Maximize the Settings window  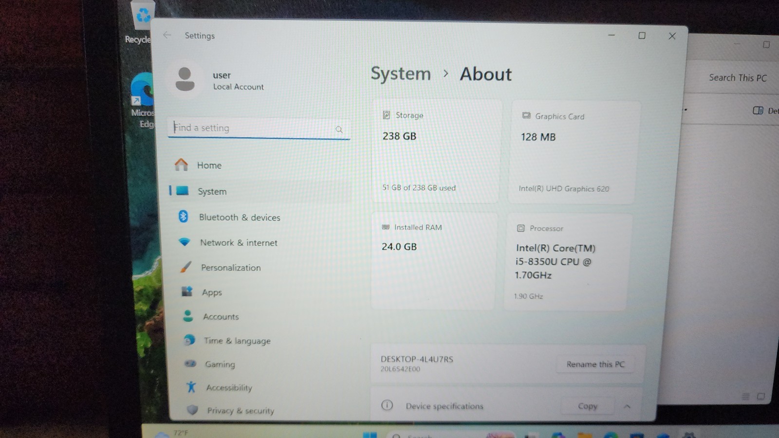point(642,36)
